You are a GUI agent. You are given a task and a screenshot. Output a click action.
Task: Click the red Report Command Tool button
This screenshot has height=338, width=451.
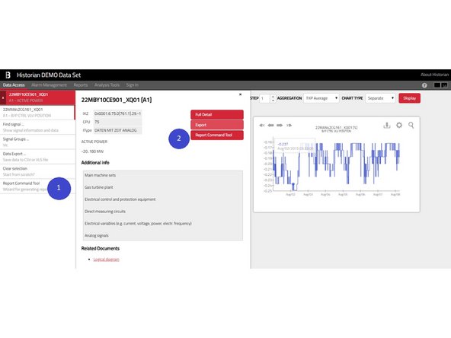tap(217, 135)
